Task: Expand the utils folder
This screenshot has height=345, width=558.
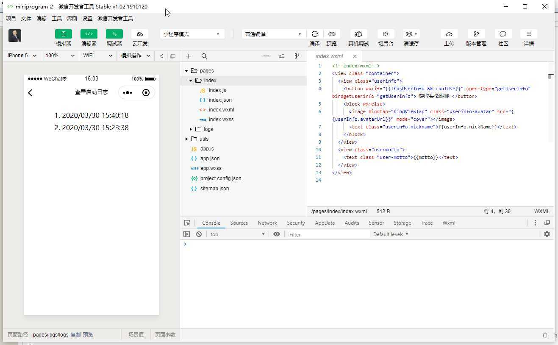Action: (x=186, y=139)
